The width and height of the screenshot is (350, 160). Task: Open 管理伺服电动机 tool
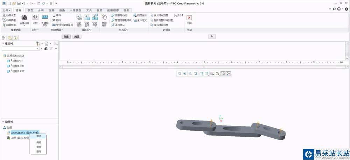pos(121,20)
